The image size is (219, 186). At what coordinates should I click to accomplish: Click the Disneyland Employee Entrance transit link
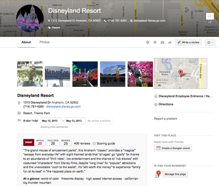[185, 96]
